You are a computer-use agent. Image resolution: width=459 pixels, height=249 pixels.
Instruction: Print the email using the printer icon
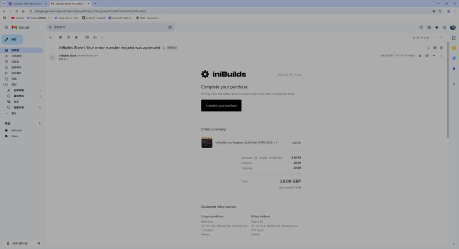point(435,48)
